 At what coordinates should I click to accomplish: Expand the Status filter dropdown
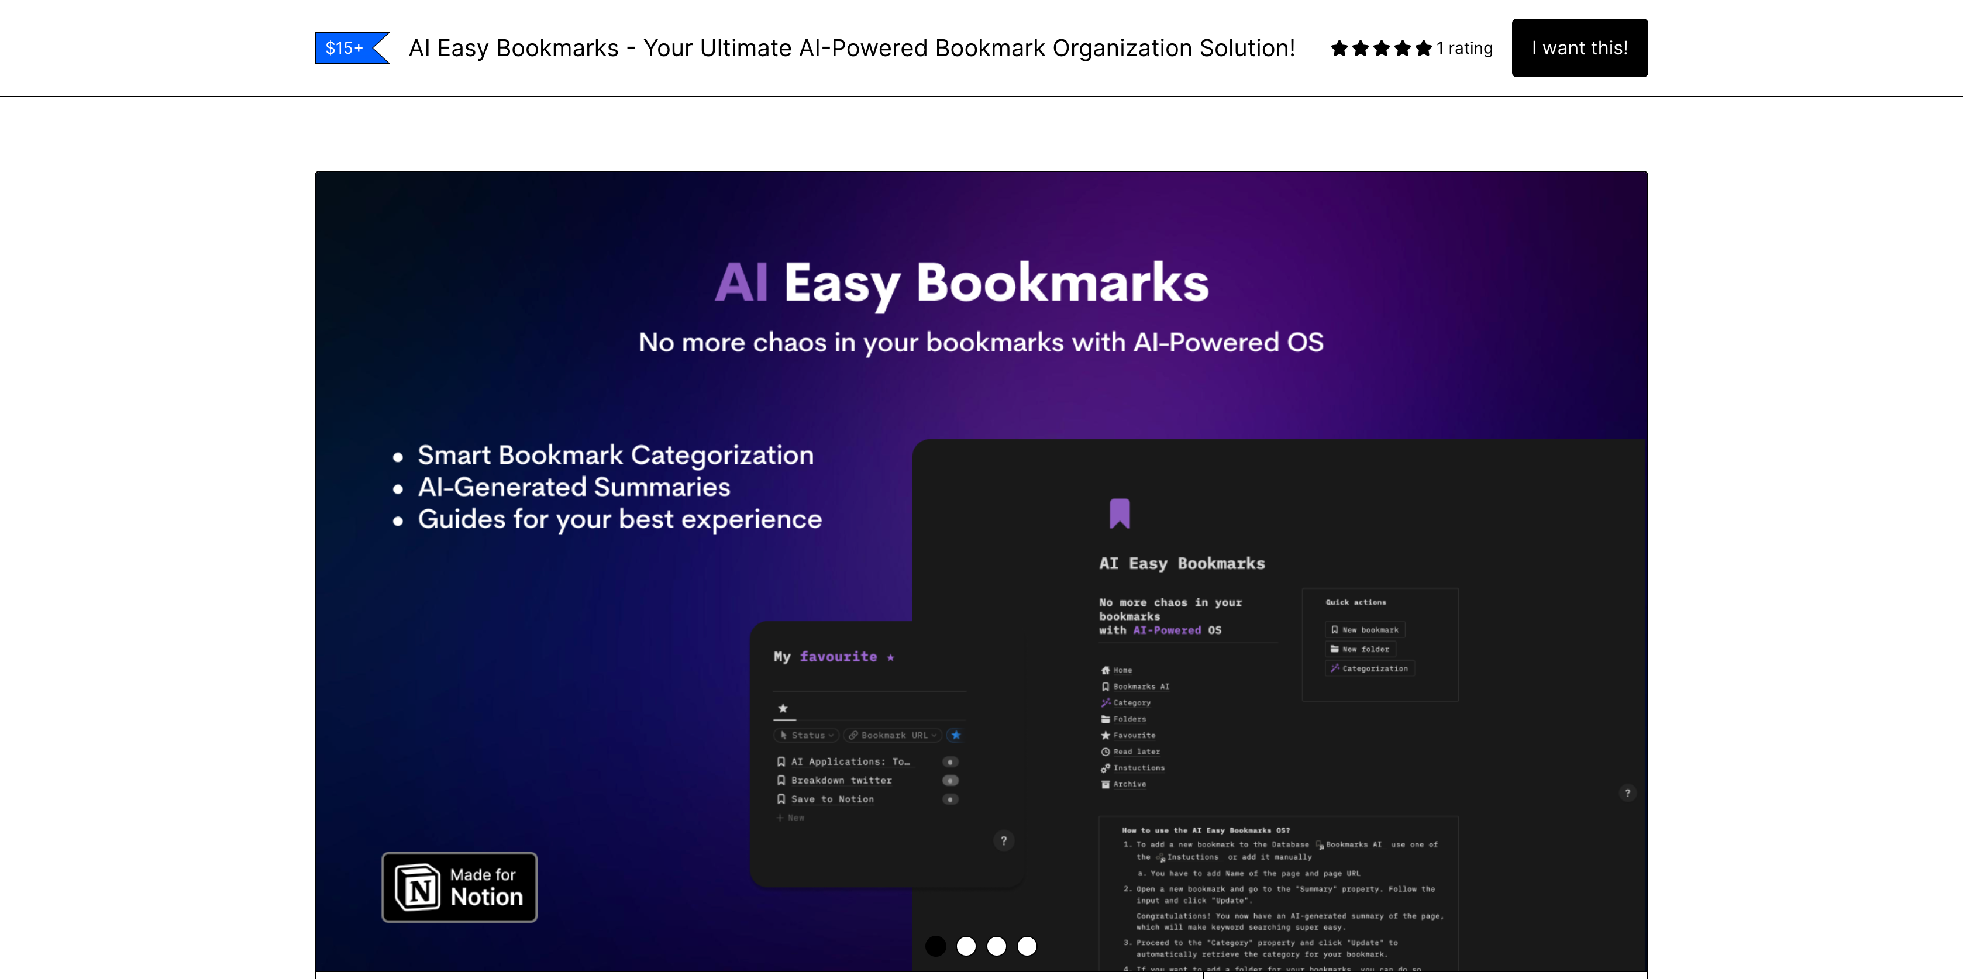807,735
